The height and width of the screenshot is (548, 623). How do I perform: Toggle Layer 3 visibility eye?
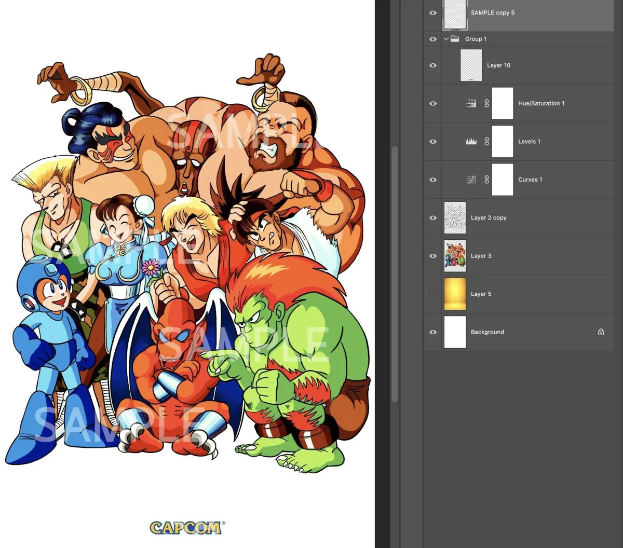(x=433, y=256)
